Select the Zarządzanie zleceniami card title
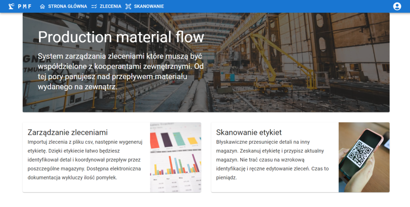The height and width of the screenshot is (207, 410). click(68, 132)
